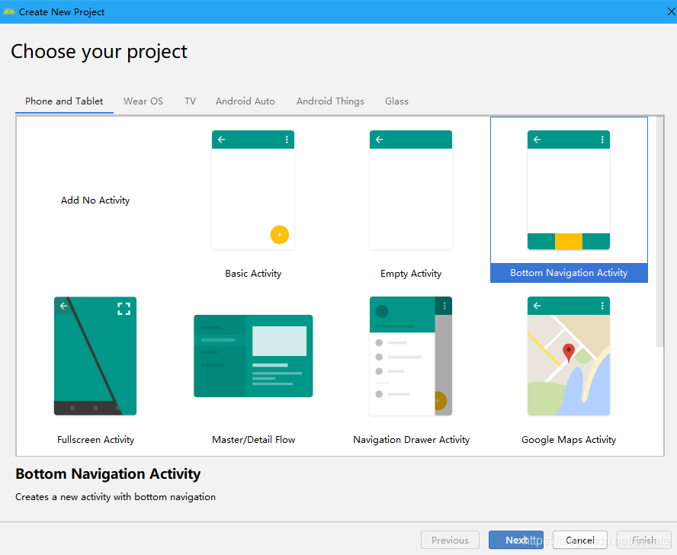Open the Android Auto tab
The image size is (677, 555).
245,101
